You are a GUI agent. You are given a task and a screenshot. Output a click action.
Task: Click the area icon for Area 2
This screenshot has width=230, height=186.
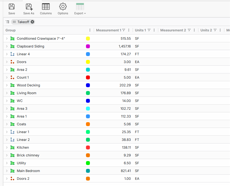point(12,70)
